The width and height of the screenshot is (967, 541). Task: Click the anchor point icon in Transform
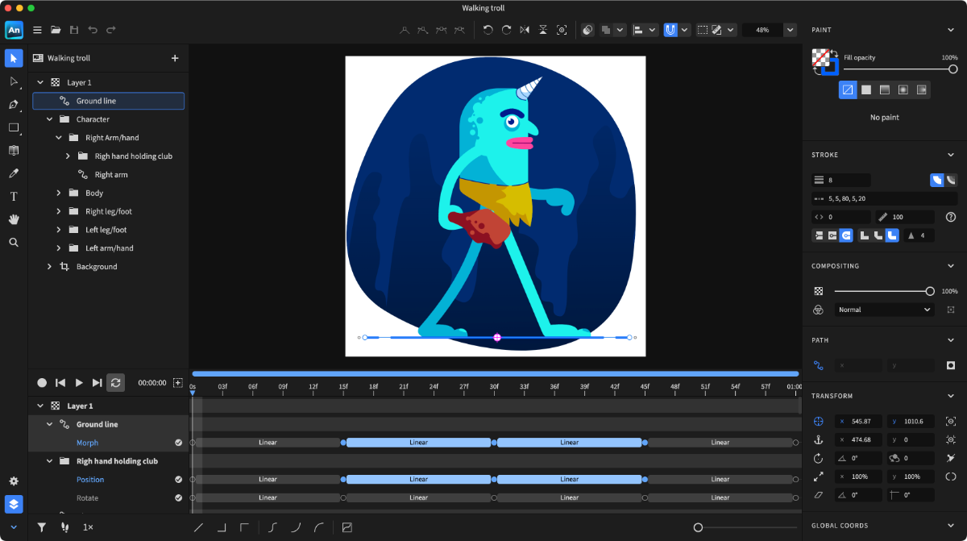tap(819, 439)
